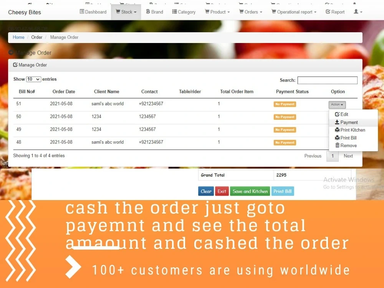This screenshot has height=288, width=384.
Task: Sort by Order Date column header
Action: (64, 92)
